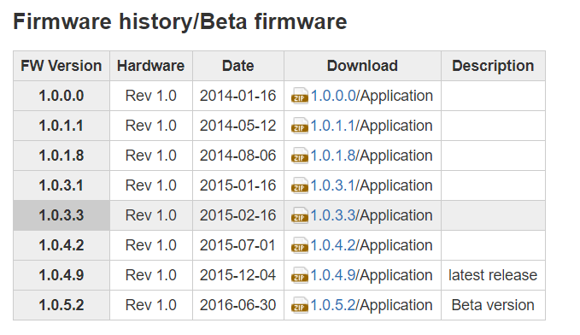This screenshot has width=580, height=335.
Task: Open the 1.0.1.8 download link
Action: 333,156
